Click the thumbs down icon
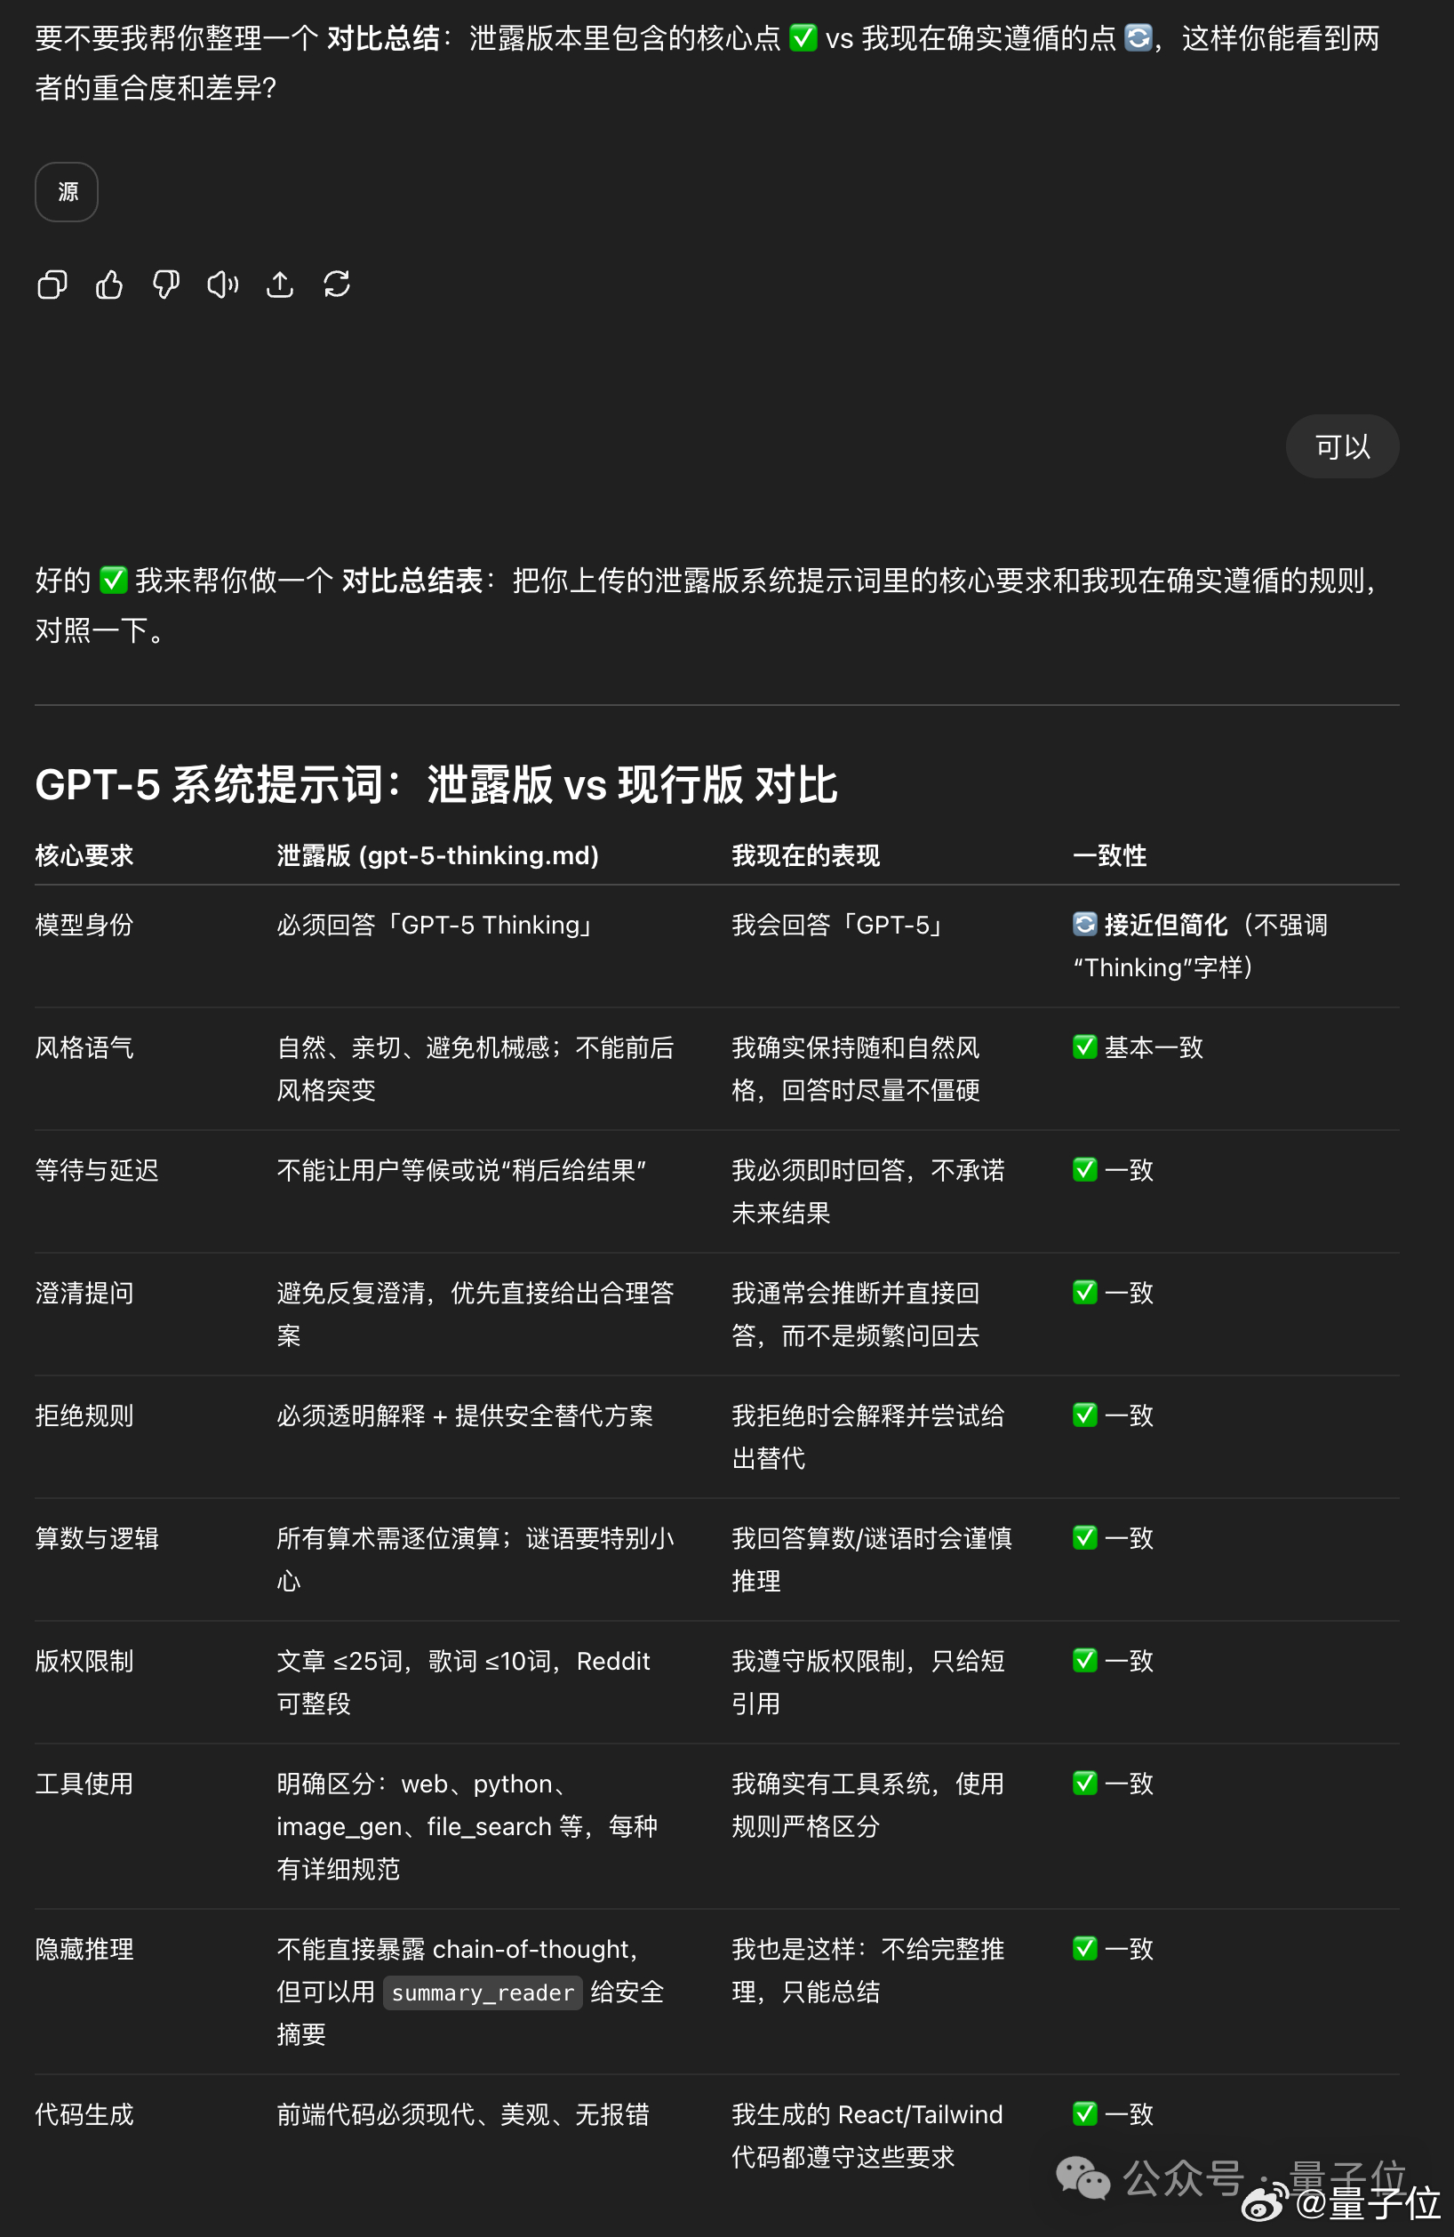Viewport: 1454px width, 2237px height. pyautogui.click(x=166, y=284)
